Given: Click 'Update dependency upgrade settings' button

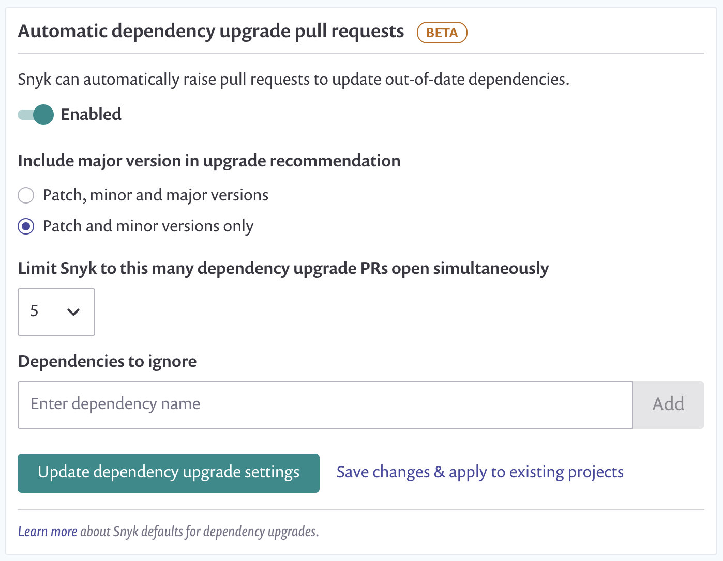Looking at the screenshot, I should [x=169, y=473].
